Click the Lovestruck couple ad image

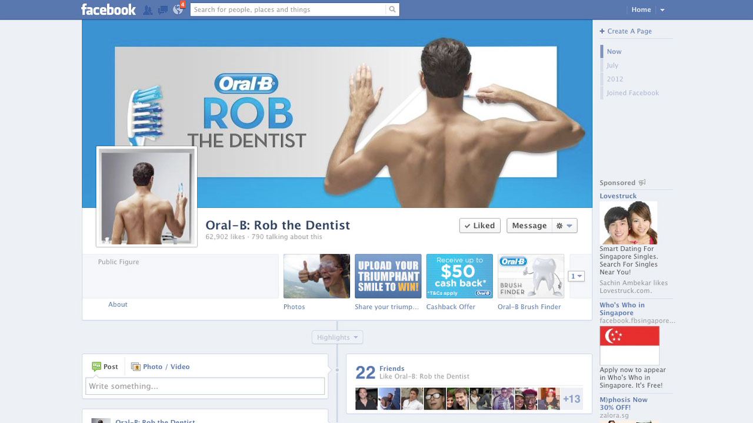(x=628, y=223)
